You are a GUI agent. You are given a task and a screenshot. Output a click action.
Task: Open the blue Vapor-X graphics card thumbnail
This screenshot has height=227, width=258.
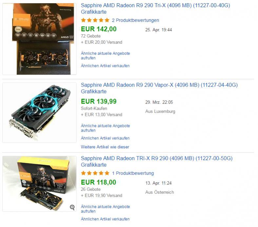(39, 113)
